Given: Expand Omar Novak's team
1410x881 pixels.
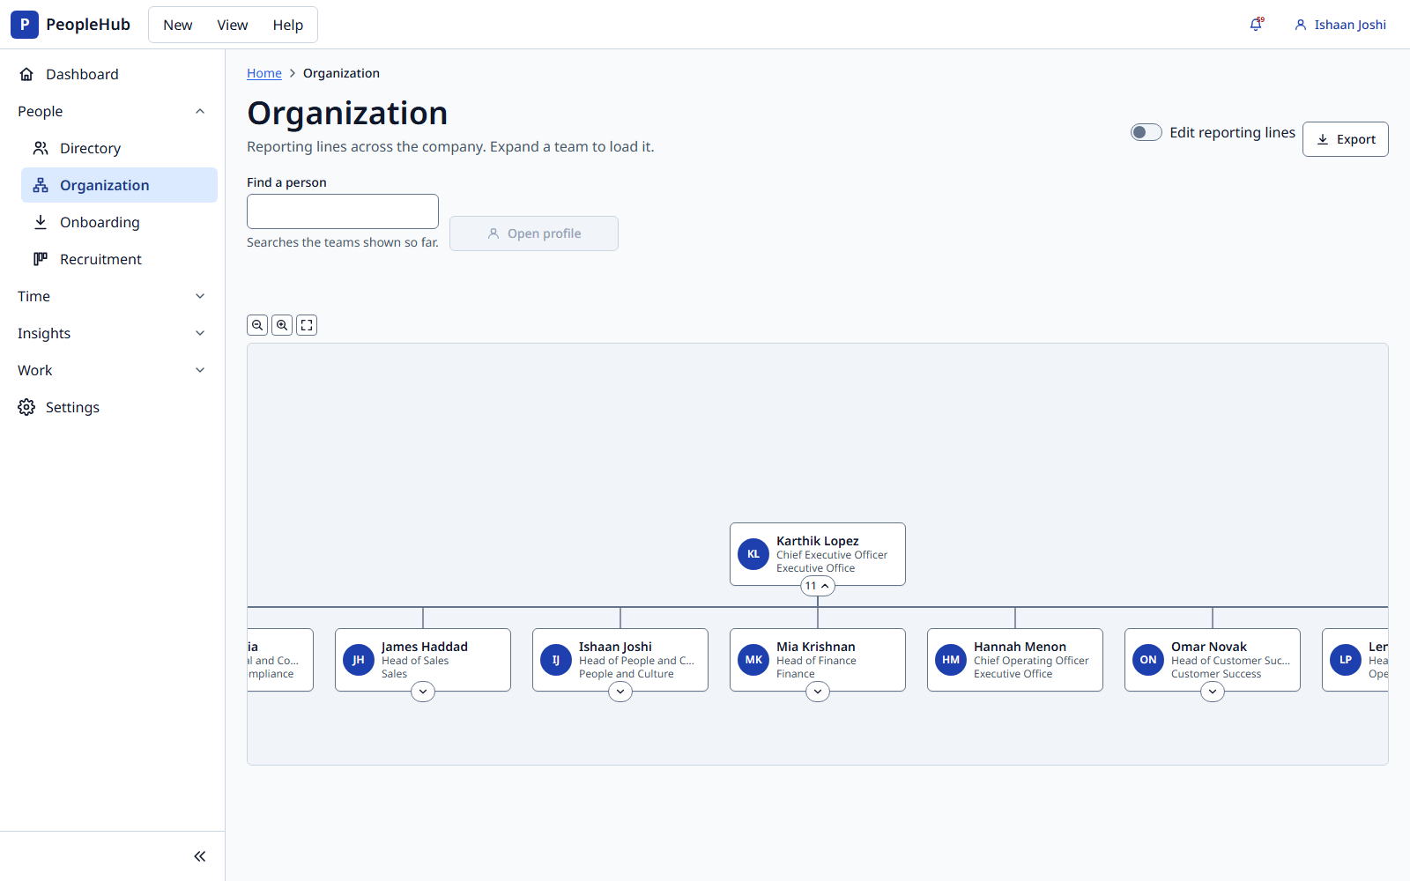Looking at the screenshot, I should [1213, 692].
